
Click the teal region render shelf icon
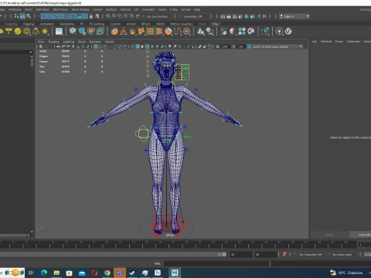point(265,32)
